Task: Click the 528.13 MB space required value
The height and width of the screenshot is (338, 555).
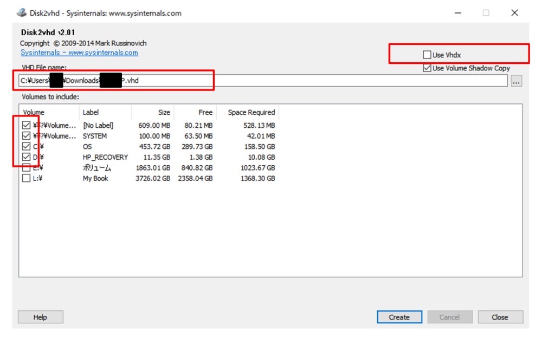Action: pyautogui.click(x=259, y=126)
